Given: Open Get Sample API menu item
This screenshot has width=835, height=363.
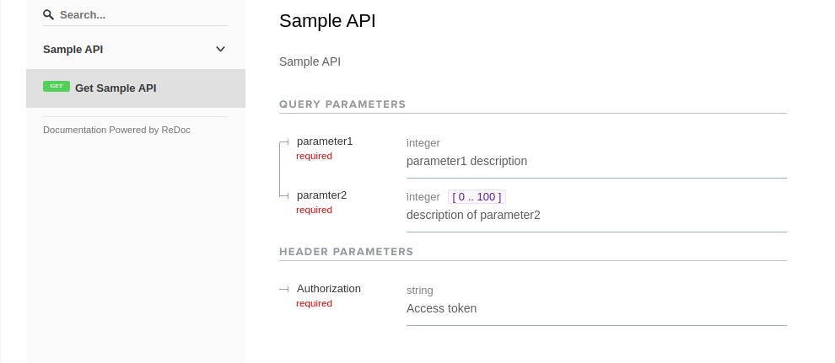Looking at the screenshot, I should (136, 88).
